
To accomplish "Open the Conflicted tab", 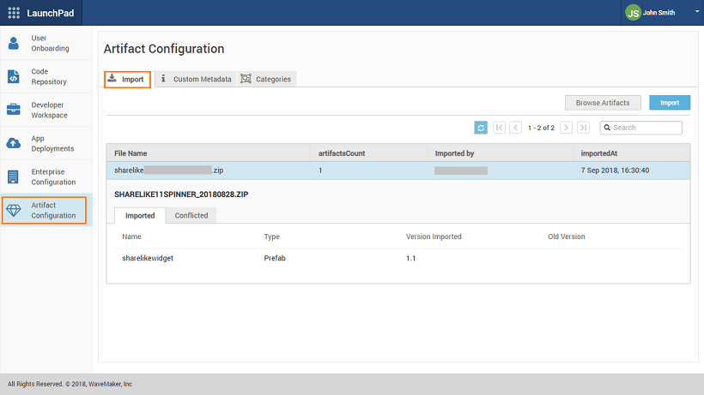I will click(x=191, y=215).
